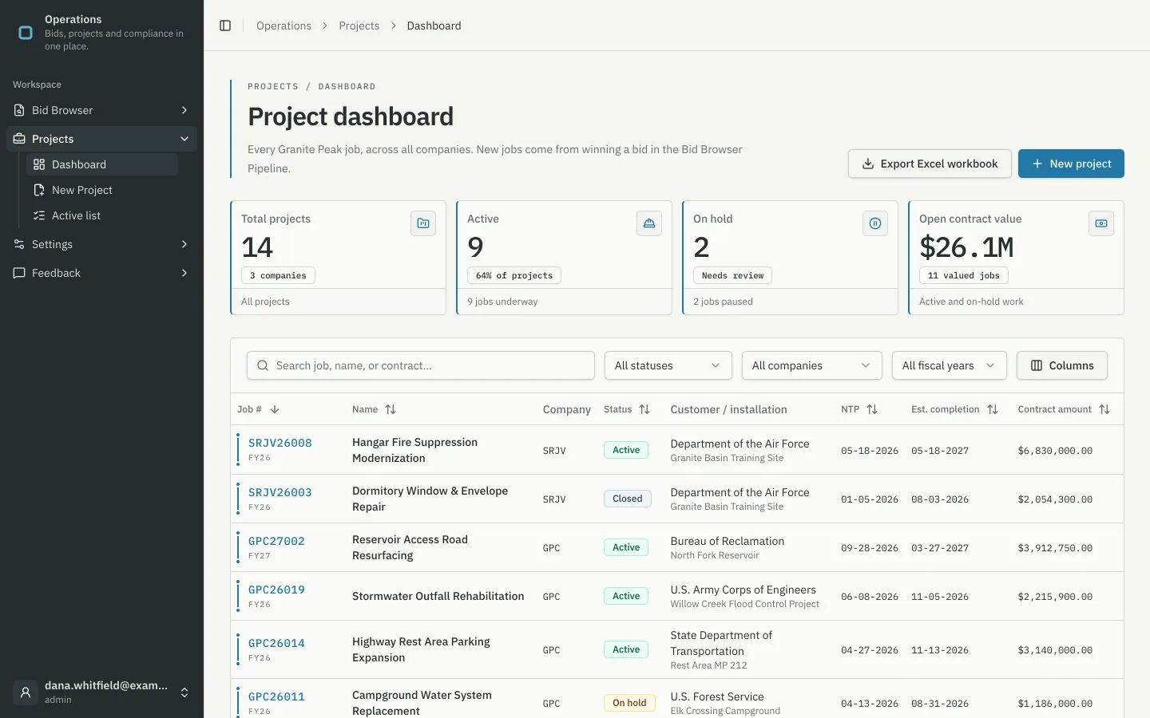Open job GPC26019 link
This screenshot has width=1150, height=718.
276,590
